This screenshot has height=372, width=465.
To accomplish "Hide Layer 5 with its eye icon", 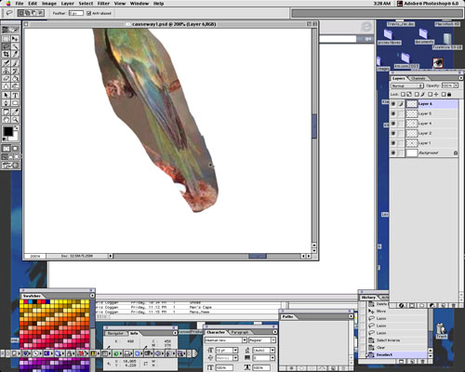I will coord(393,113).
